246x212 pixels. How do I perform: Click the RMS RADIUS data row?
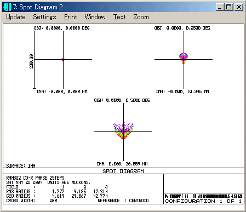point(57,191)
